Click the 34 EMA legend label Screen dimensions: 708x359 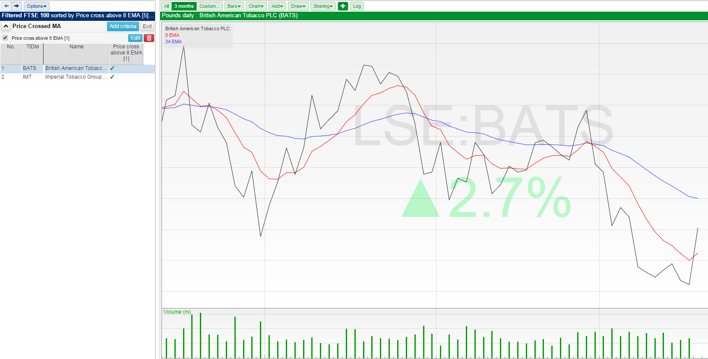pyautogui.click(x=174, y=41)
